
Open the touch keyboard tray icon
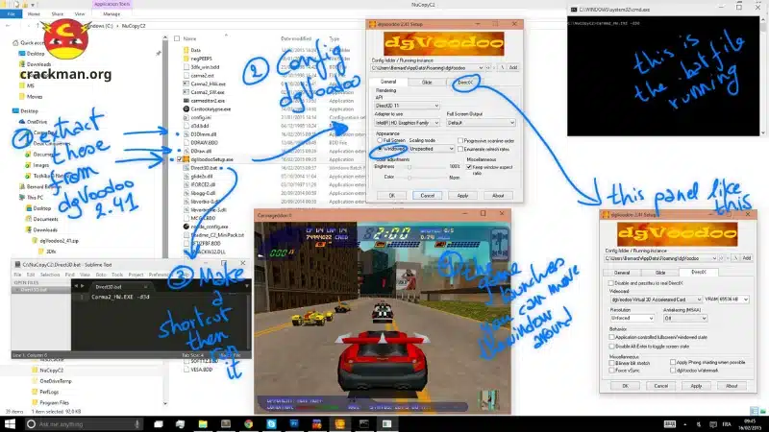pyautogui.click(x=669, y=424)
